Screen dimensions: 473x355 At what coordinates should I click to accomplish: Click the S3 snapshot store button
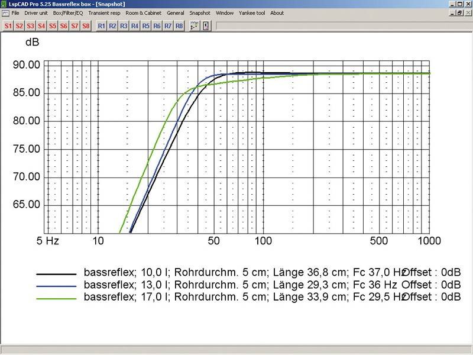(x=31, y=26)
